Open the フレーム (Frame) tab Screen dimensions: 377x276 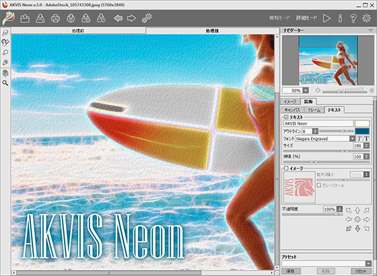coord(314,110)
